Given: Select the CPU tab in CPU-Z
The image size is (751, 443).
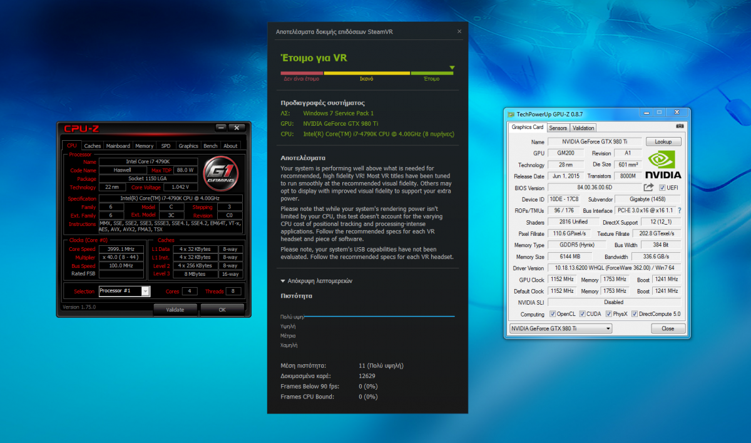Looking at the screenshot, I should click(72, 145).
